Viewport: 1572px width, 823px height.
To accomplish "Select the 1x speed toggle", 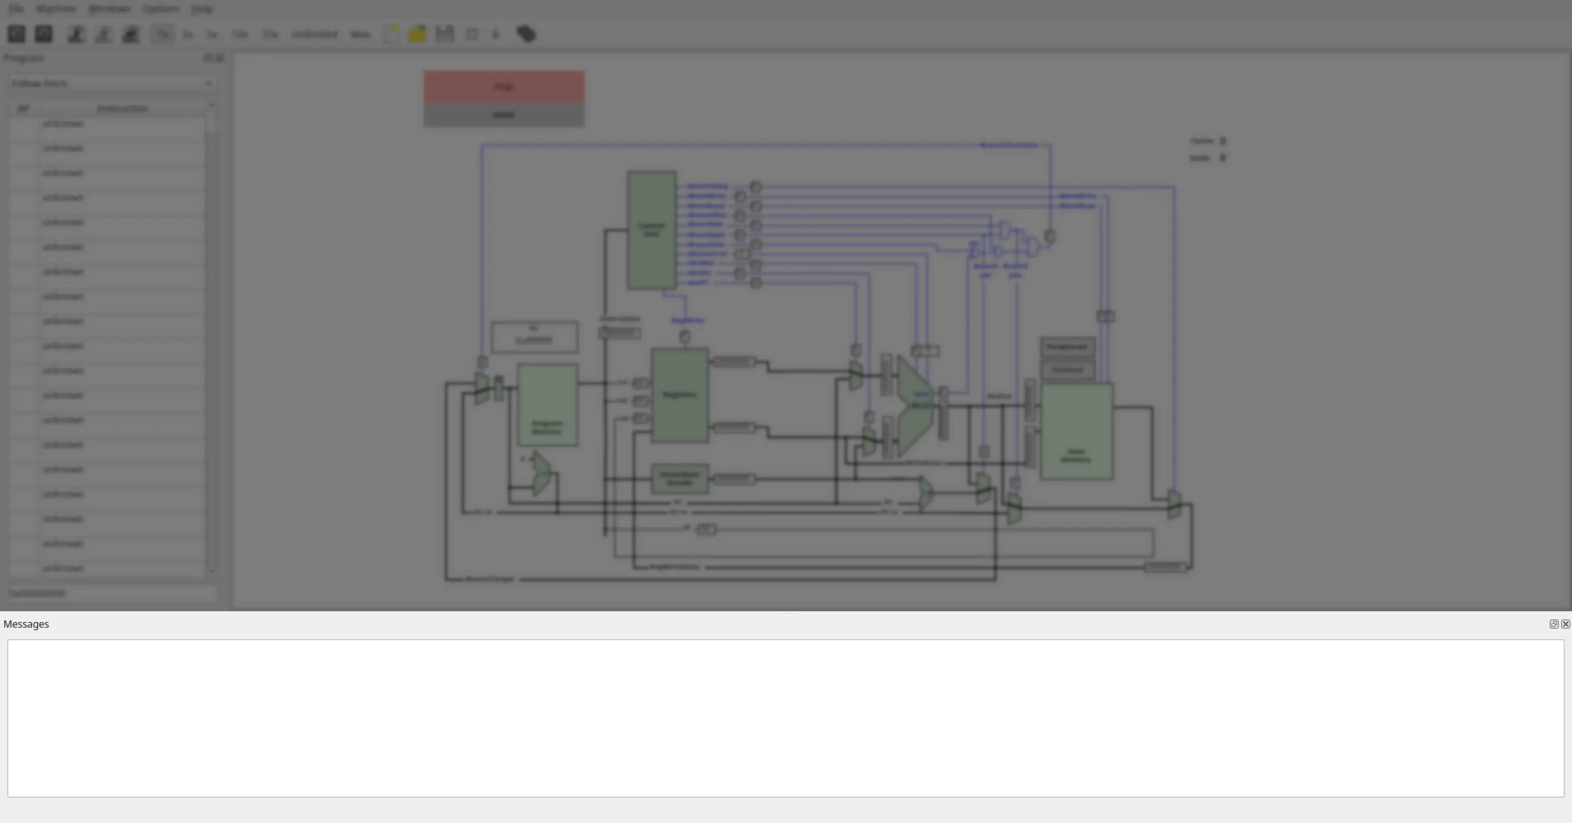I will (162, 34).
